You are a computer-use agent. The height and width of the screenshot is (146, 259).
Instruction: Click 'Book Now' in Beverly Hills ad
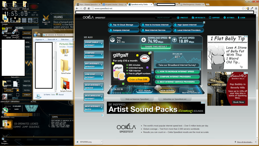point(238,102)
